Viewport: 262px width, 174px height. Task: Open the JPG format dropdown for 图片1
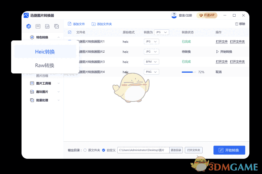[x=151, y=42]
